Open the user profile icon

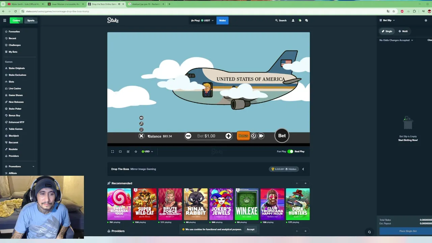pyautogui.click(x=293, y=21)
